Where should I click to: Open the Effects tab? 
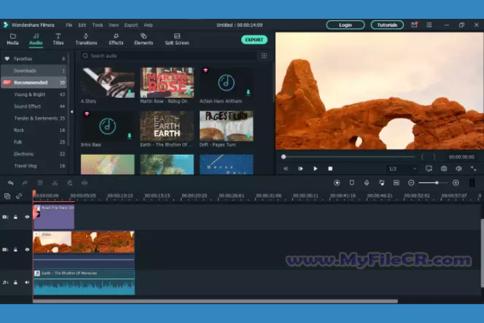pos(116,39)
